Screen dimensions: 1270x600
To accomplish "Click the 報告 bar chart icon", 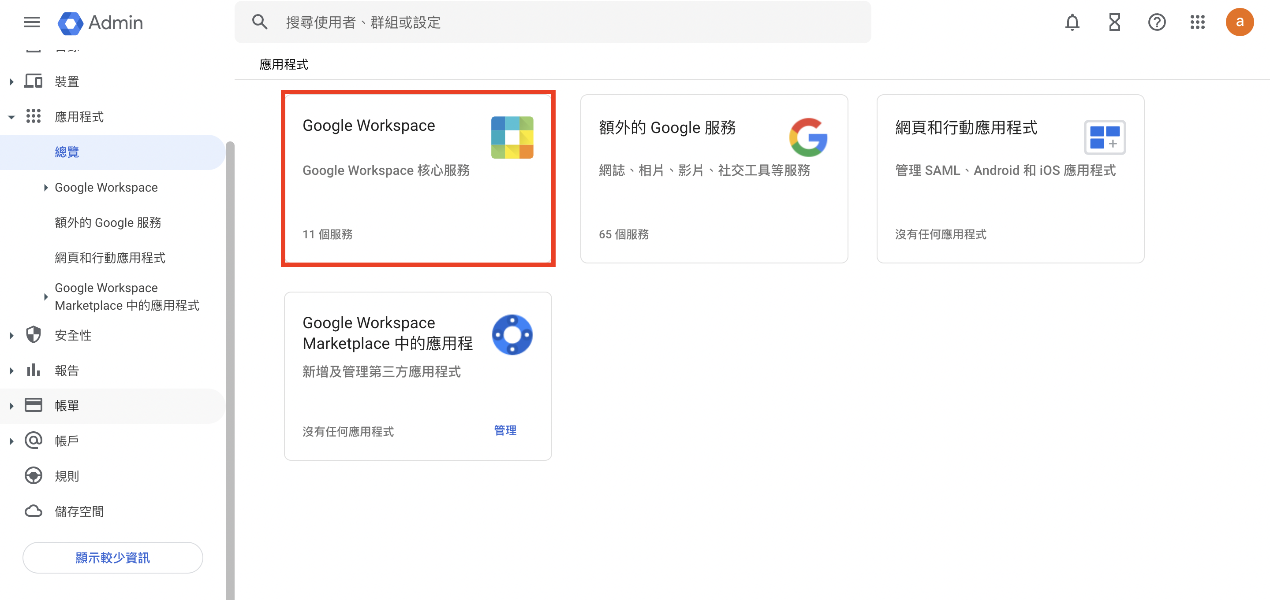I will click(x=34, y=370).
